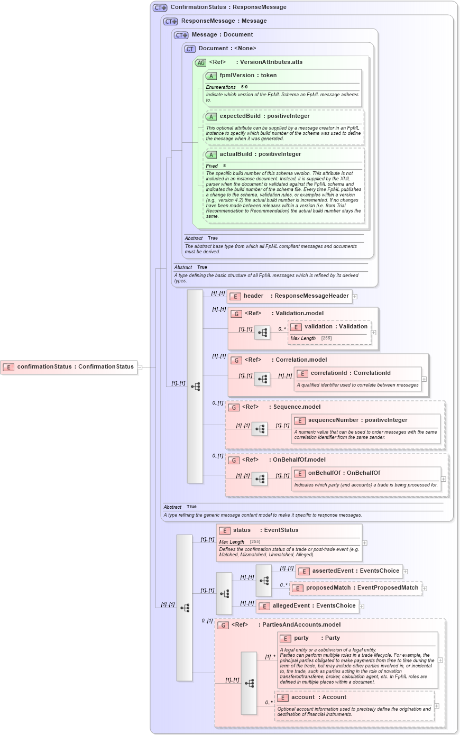
Task: Expand the allegedEvent EventsChoice element
Action: [x=362, y=607]
